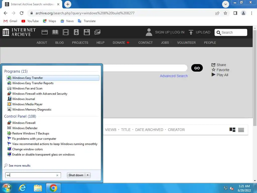This screenshot has width=257, height=193.
Task: Open DONATE menu item
Action: coord(121,43)
